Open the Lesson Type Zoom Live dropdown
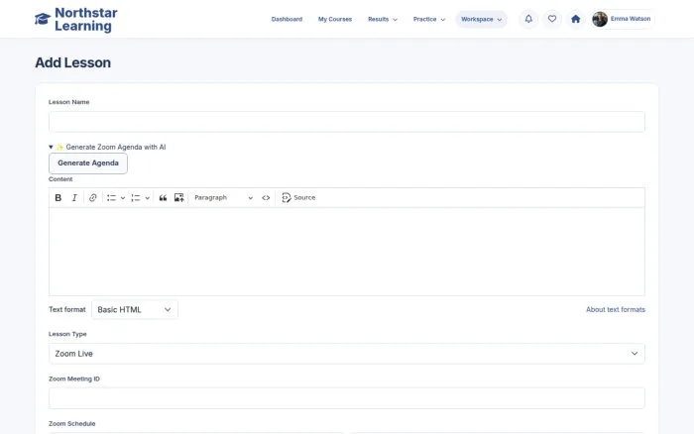The image size is (694, 434). pyautogui.click(x=347, y=354)
